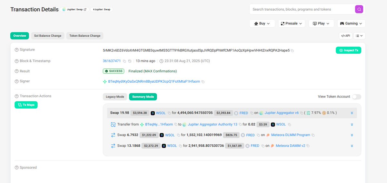This screenshot has width=387, height=183.
Task: Copy the signer address
Action: (x=203, y=82)
